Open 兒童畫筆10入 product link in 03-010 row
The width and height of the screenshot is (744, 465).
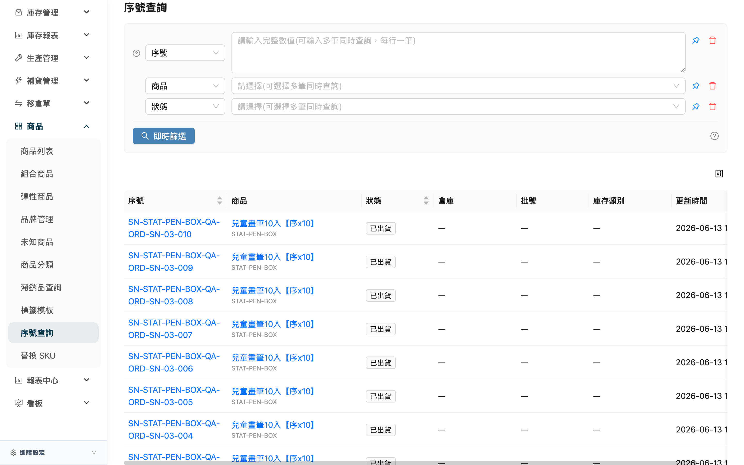pos(273,223)
